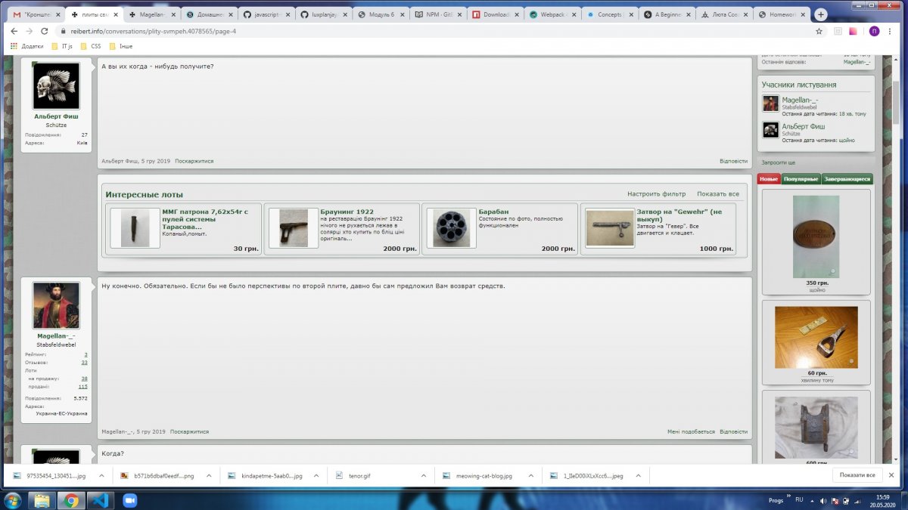
Task: Bookmark this page with the star icon
Action: pos(819,31)
